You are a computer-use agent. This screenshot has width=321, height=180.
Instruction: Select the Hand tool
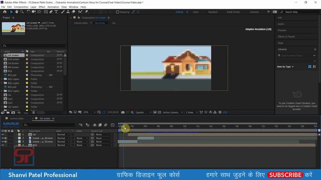[17, 12]
